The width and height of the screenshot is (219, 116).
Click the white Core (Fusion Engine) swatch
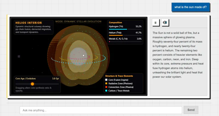[106, 80]
